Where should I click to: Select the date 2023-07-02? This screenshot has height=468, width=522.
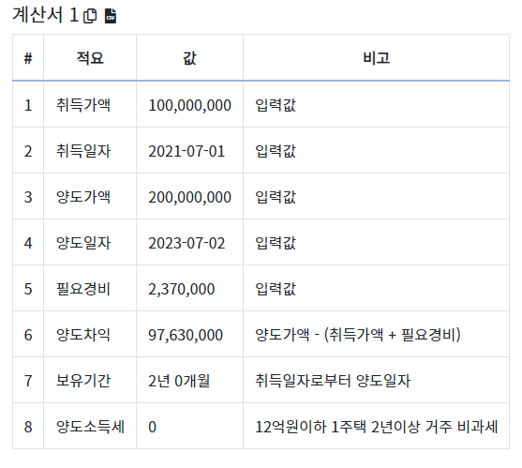click(186, 243)
